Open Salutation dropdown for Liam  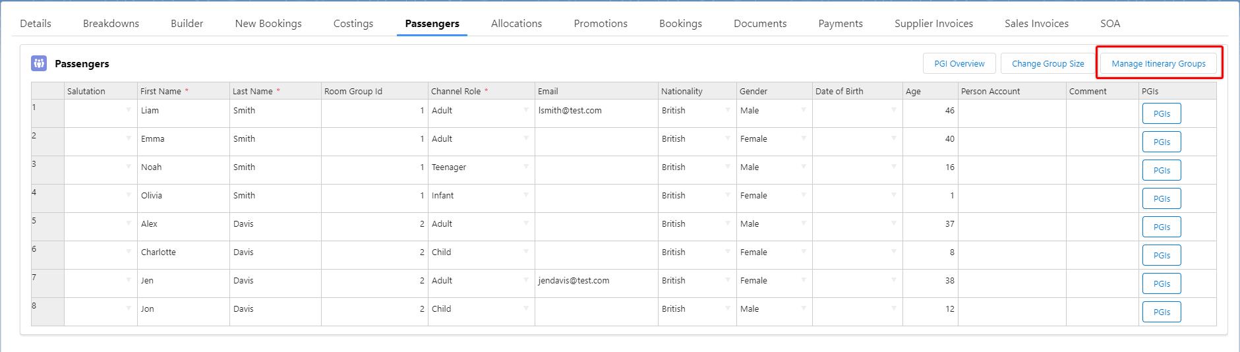129,110
